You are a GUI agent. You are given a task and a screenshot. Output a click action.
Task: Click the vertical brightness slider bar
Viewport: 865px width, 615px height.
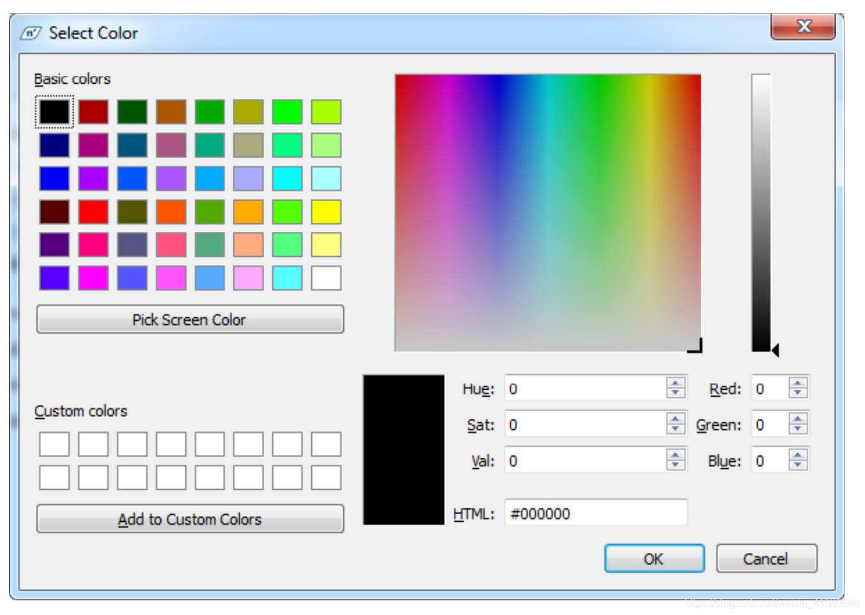click(x=761, y=211)
